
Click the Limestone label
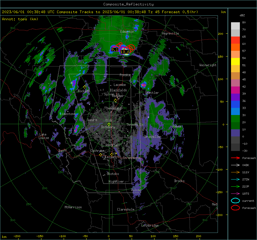(67, 114)
